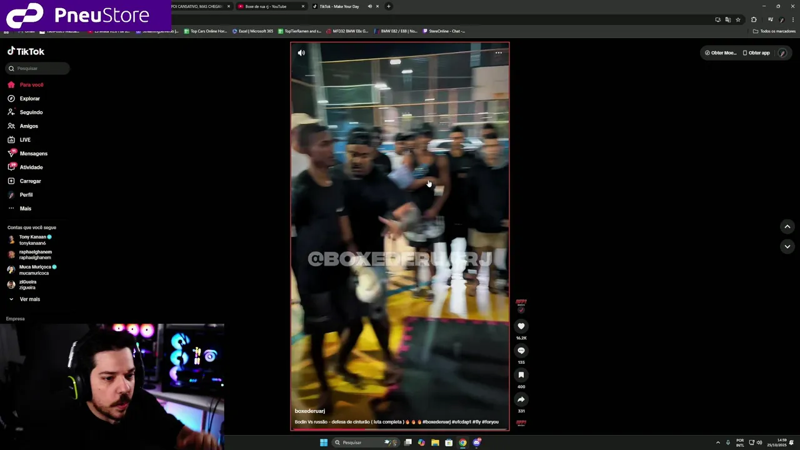
Task: Open File Explorer from the taskbar
Action: point(435,442)
